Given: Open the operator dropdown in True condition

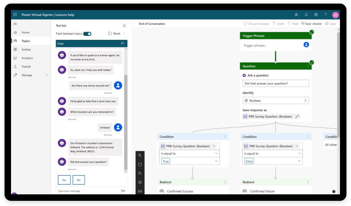Looking at the screenshot, I should (x=189, y=154).
